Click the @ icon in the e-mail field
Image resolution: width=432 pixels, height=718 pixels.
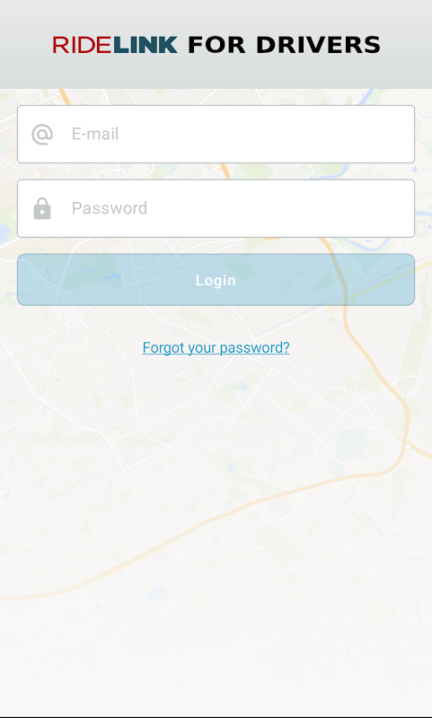pos(42,135)
